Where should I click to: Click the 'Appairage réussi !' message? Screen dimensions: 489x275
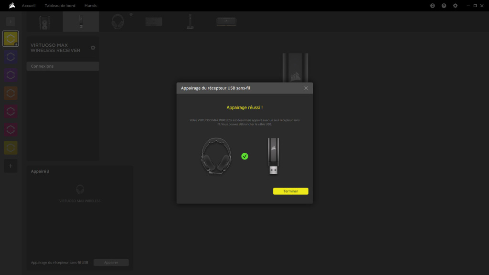(x=244, y=107)
